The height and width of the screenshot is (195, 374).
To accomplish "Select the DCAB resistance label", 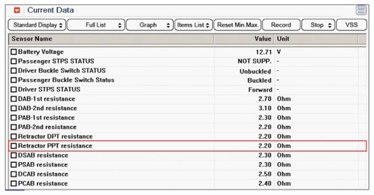I will point(43,174).
